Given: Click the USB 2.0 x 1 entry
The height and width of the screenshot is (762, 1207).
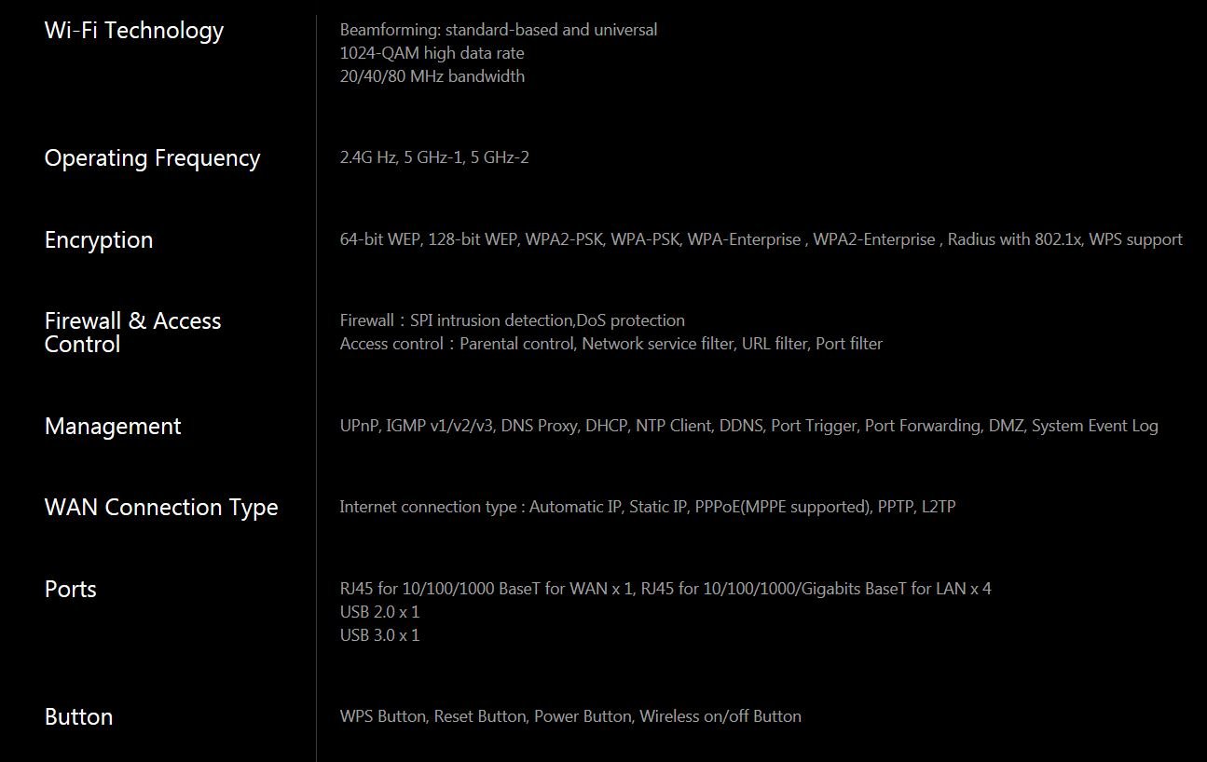Looking at the screenshot, I should pos(379,612).
